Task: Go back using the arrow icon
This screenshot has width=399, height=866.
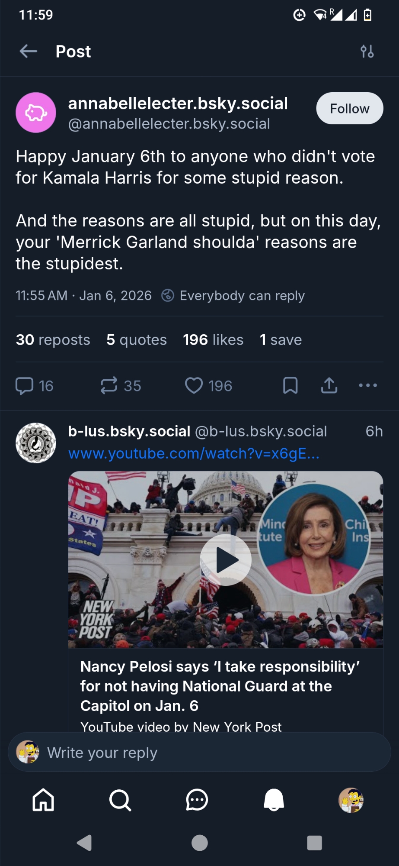Action: (x=29, y=52)
